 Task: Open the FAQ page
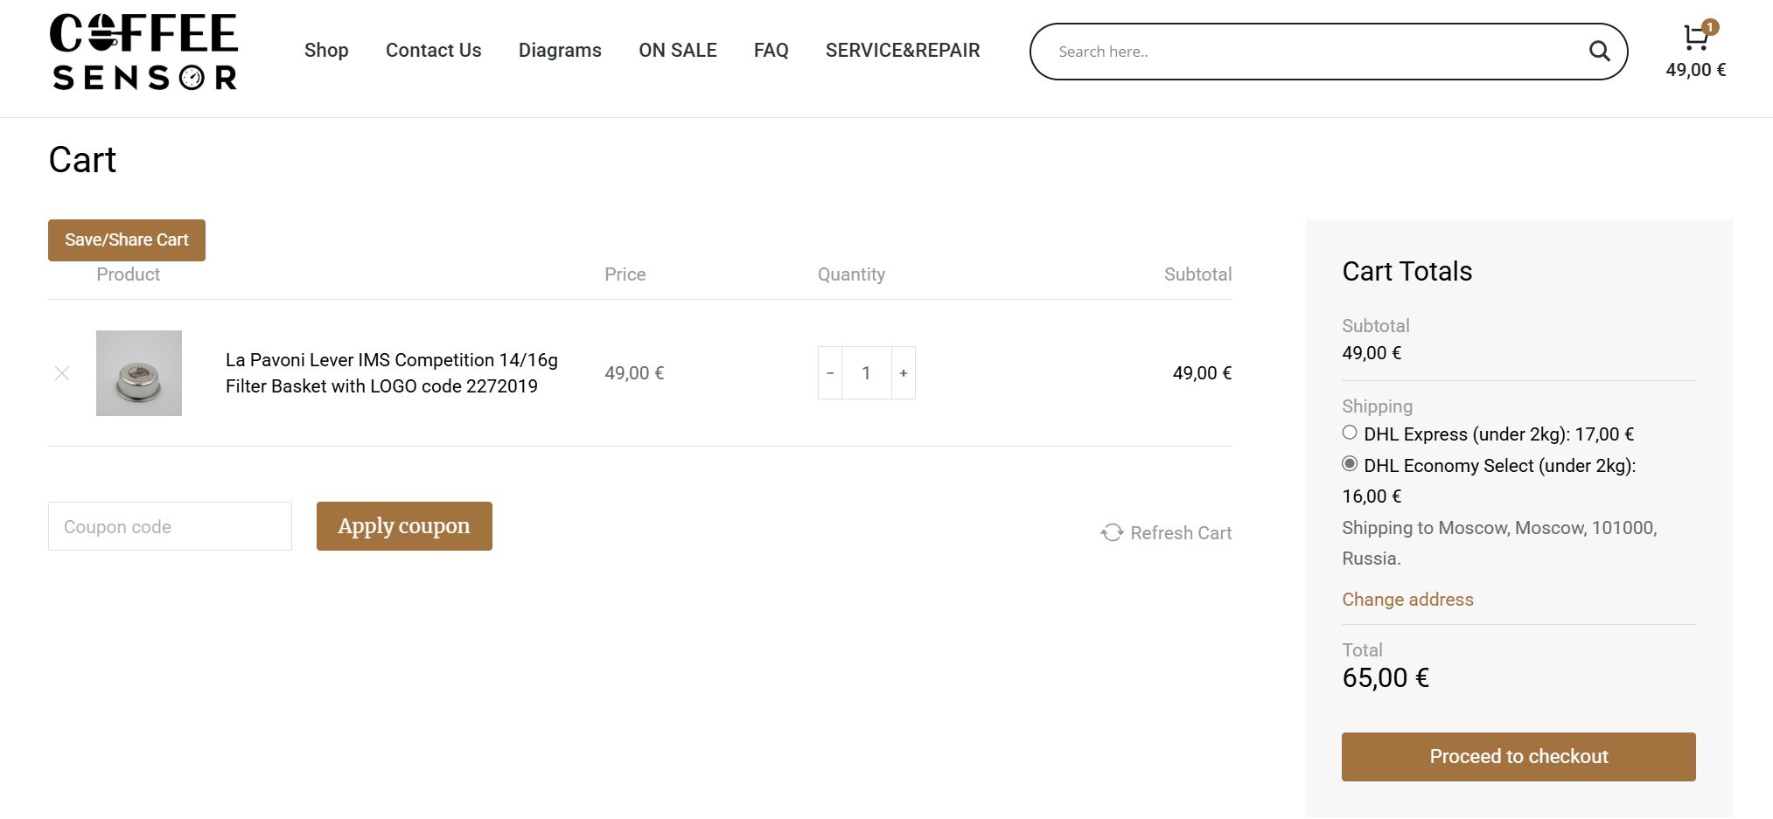771,51
